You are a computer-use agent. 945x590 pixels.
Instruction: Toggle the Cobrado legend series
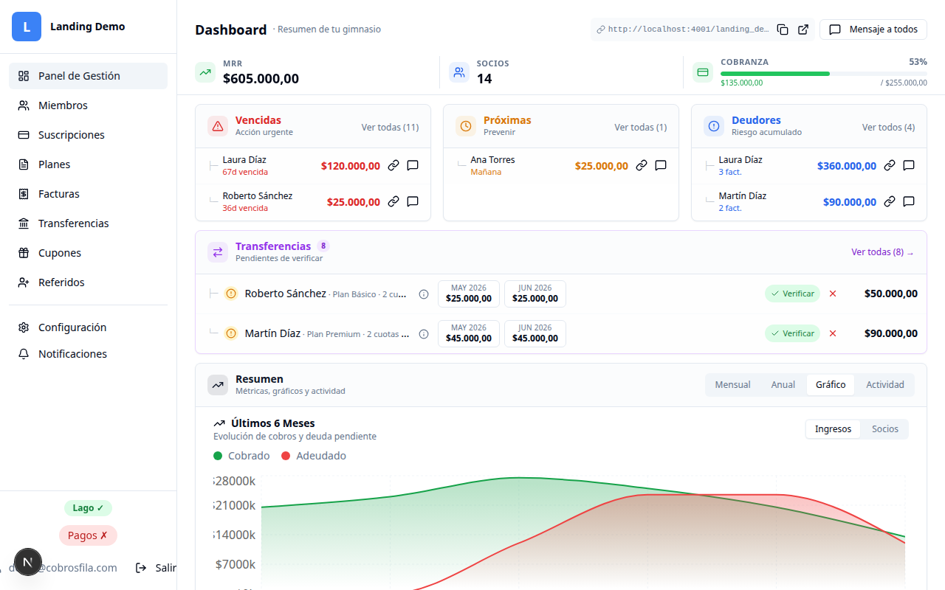241,456
